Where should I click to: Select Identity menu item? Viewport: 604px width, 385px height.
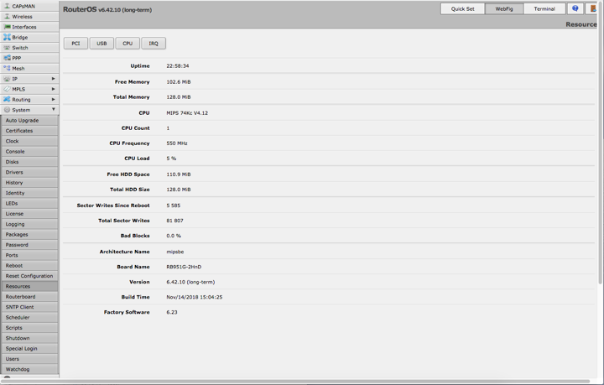click(29, 193)
